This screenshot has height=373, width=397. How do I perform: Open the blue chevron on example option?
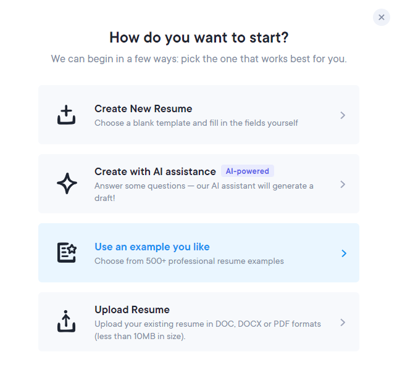[344, 253]
